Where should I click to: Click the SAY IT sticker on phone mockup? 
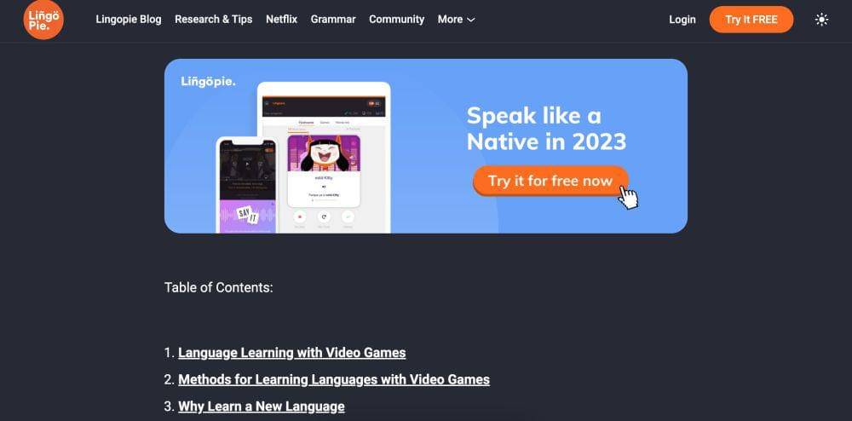[248, 216]
